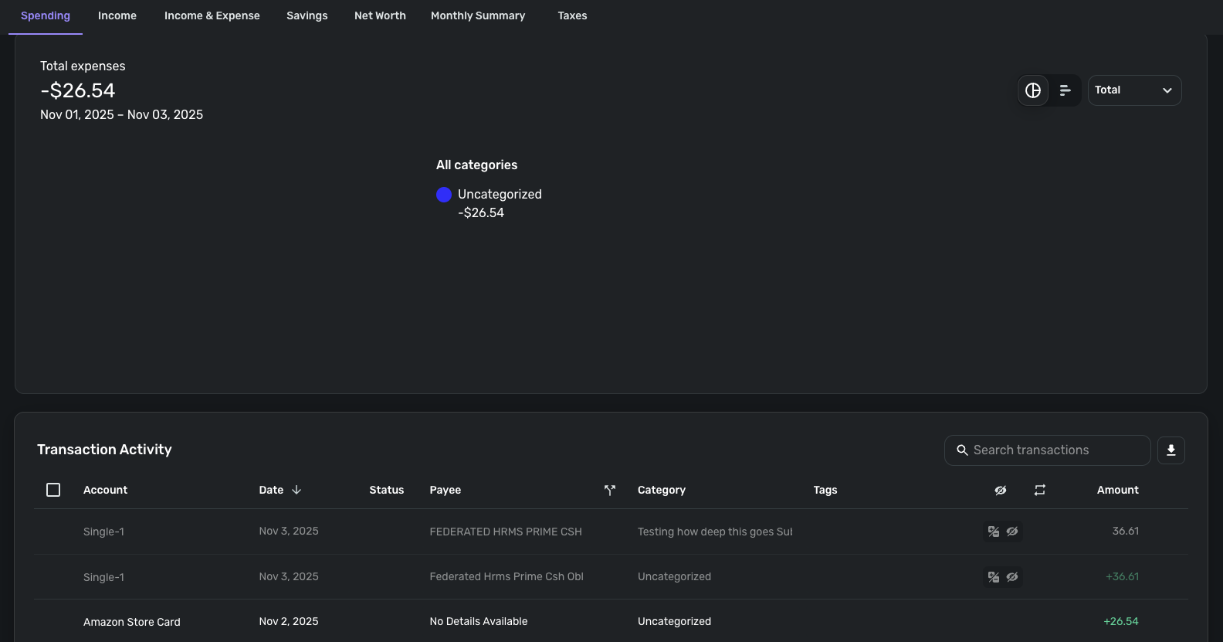Viewport: 1223px width, 642px height.
Task: Click the recurring arrows column header icon
Action: click(x=1040, y=490)
